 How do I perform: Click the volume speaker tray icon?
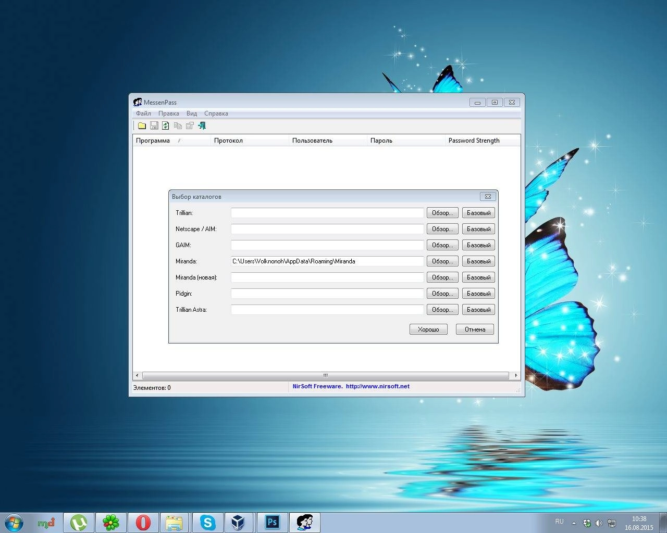(x=599, y=523)
